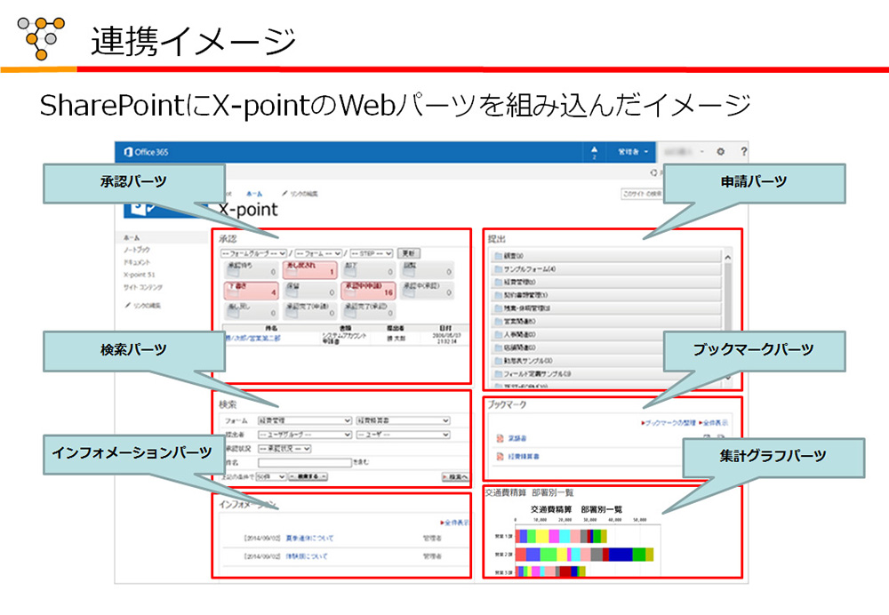Open the フォーム dropdown in 承認 filter

click(x=318, y=253)
